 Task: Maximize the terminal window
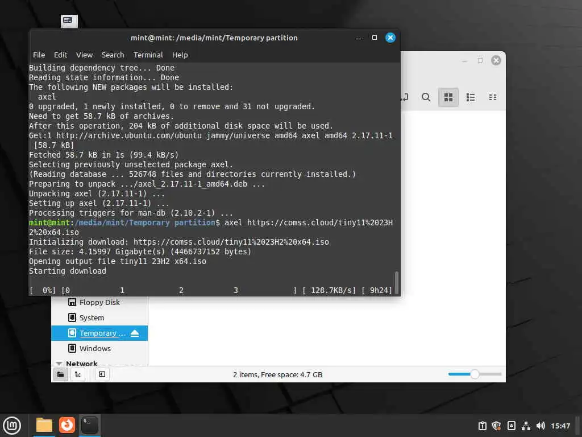click(x=375, y=38)
